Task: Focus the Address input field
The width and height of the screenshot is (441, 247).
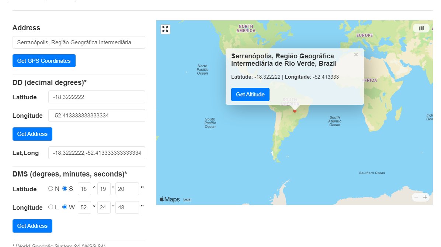Action: 79,42
